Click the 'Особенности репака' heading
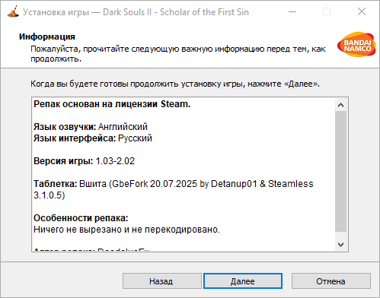This screenshot has width=380, height=298. [81, 218]
